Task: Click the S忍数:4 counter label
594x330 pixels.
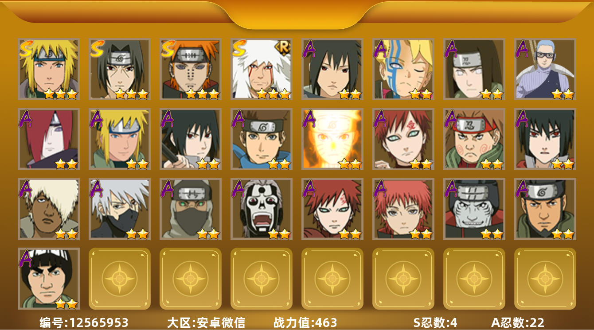Action: 435,323
